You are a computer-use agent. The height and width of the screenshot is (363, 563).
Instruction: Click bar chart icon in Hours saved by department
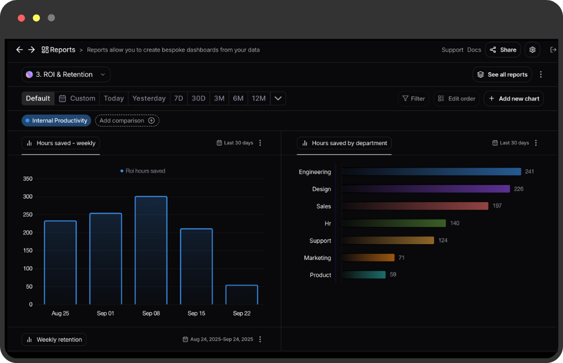pos(305,143)
